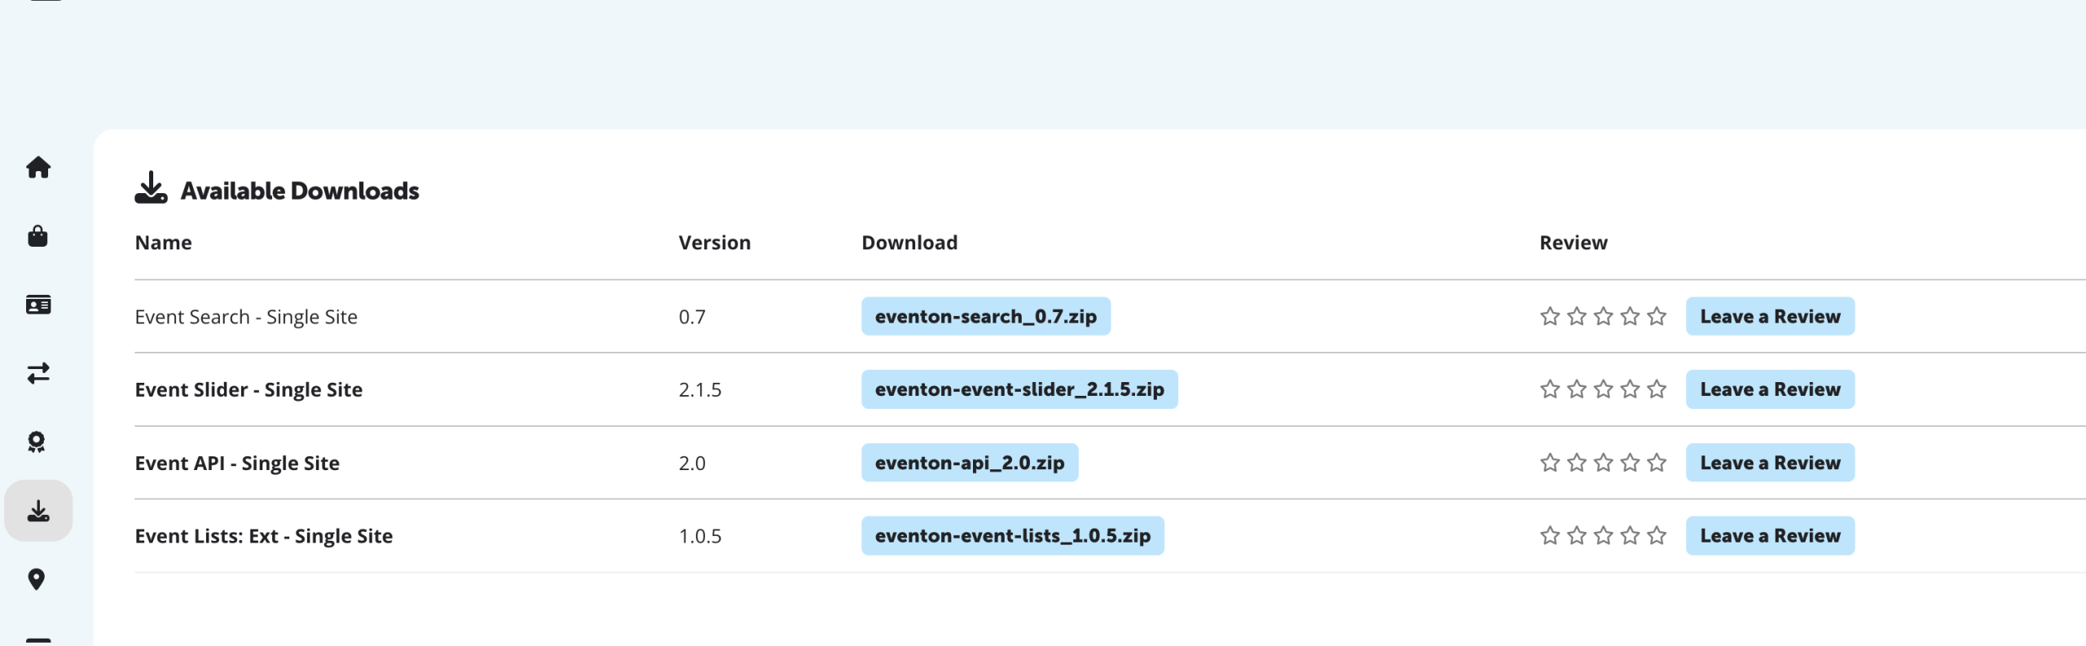The image size is (2086, 646).
Task: Download eventon-api_2.0.zip file
Action: coord(969,463)
